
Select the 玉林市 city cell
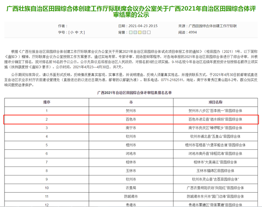coord(131,171)
